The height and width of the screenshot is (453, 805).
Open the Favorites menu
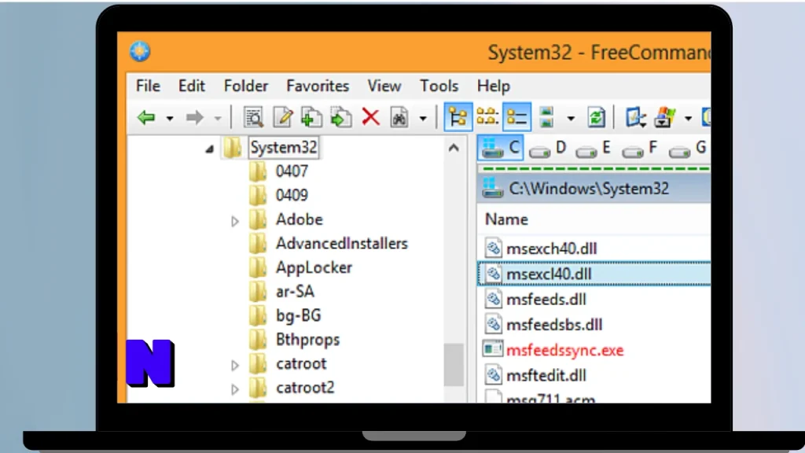[x=318, y=86]
